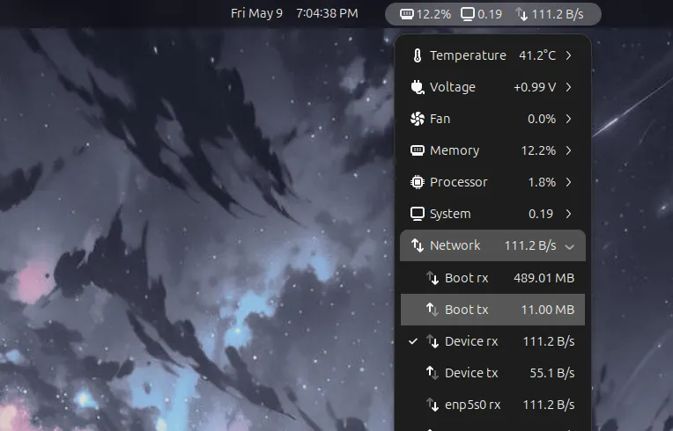Open the clock showing Fri May 9

tap(294, 14)
